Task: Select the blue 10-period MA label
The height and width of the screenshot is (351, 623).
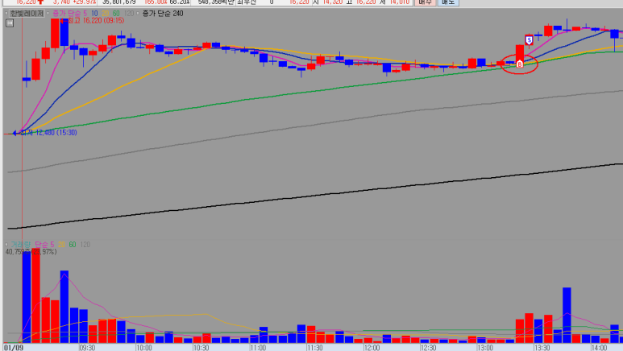Action: 94,14
